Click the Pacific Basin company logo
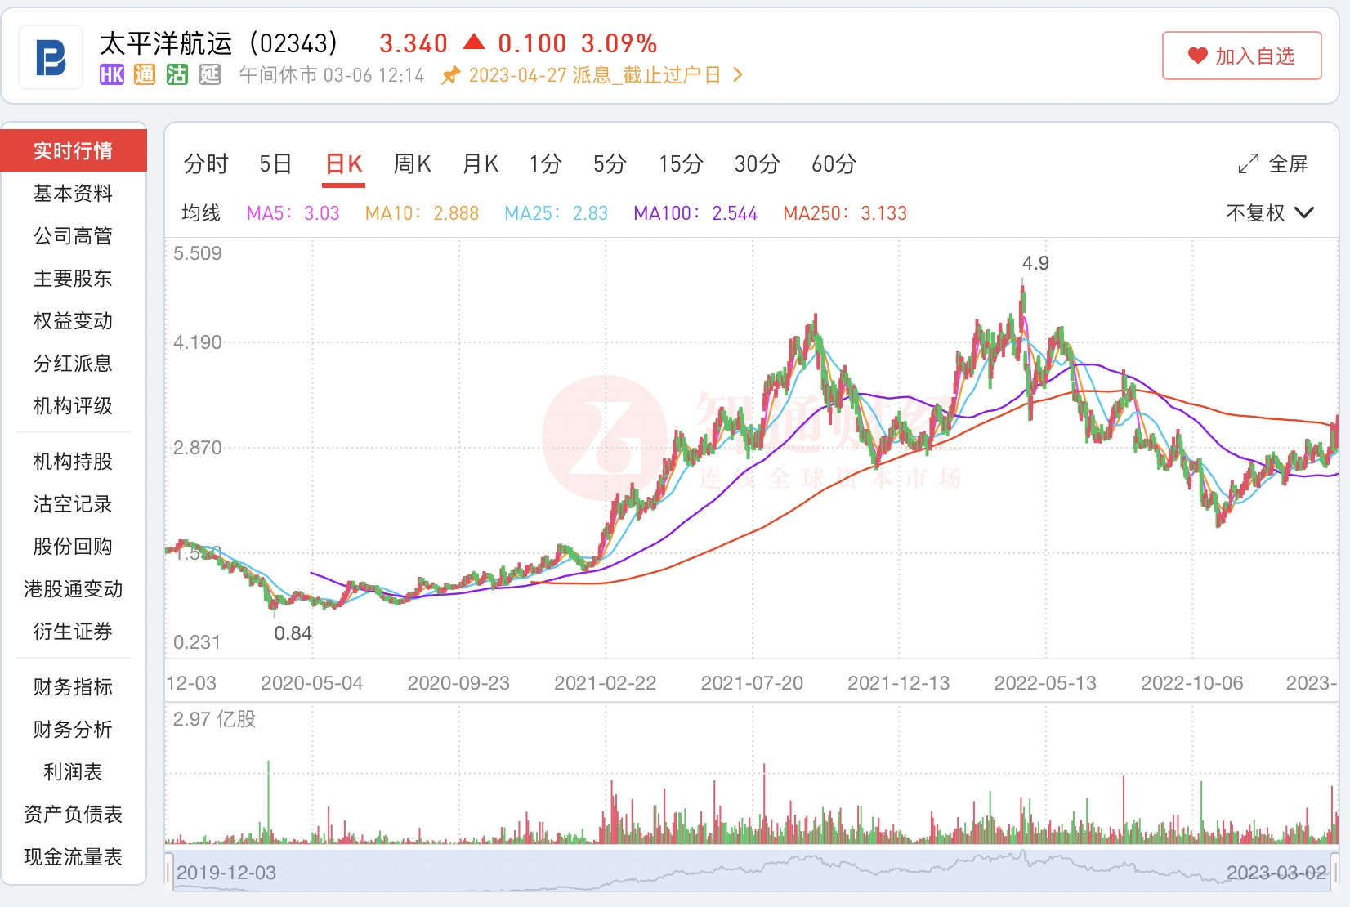Viewport: 1350px width, 907px height. pyautogui.click(x=51, y=57)
